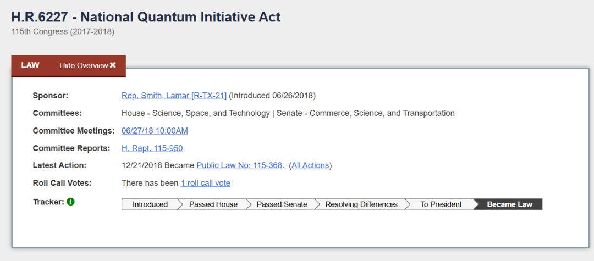Click the Became Law tracker step

(x=510, y=204)
